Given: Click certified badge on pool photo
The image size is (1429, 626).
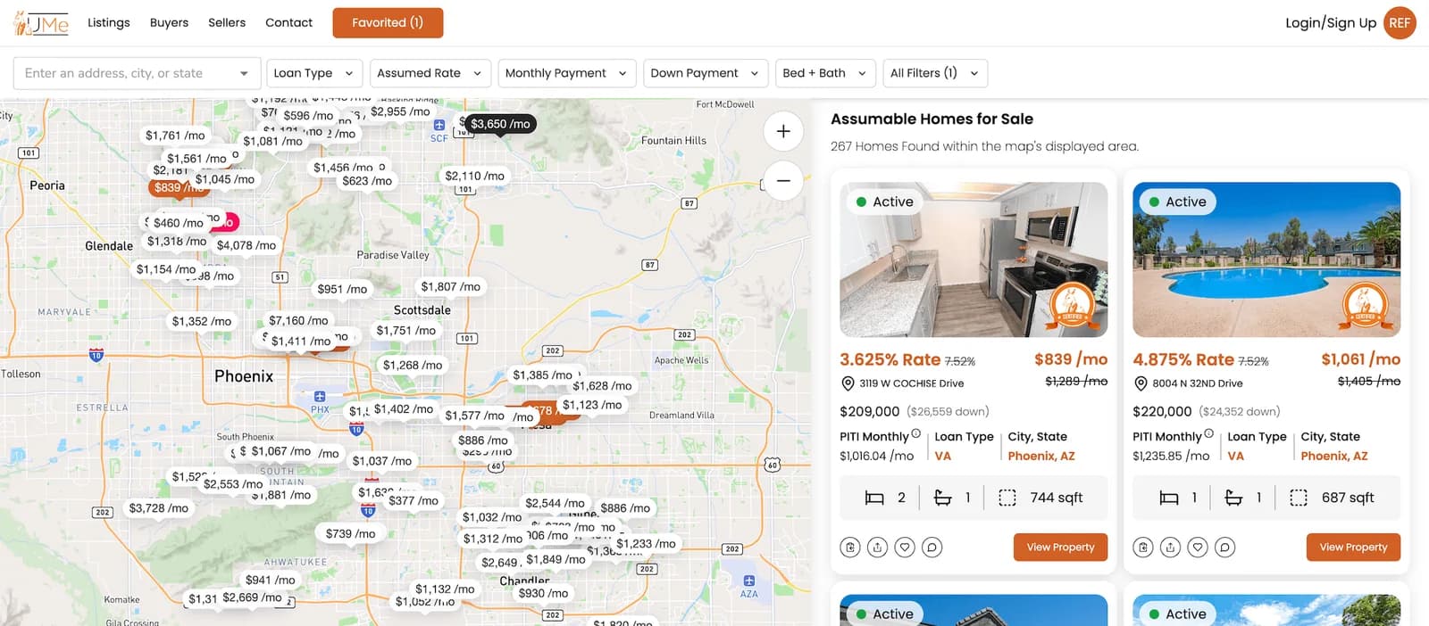Looking at the screenshot, I should [x=1366, y=307].
